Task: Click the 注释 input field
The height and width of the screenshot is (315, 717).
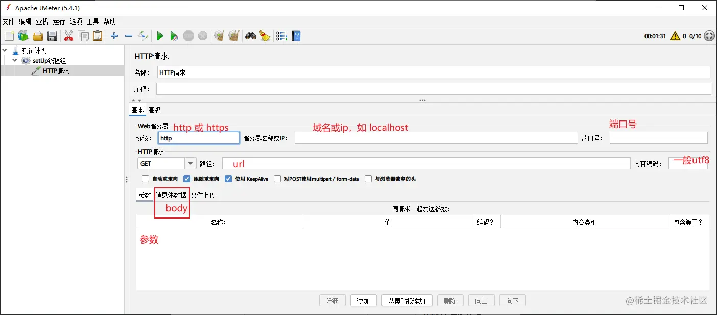Action: 434,89
